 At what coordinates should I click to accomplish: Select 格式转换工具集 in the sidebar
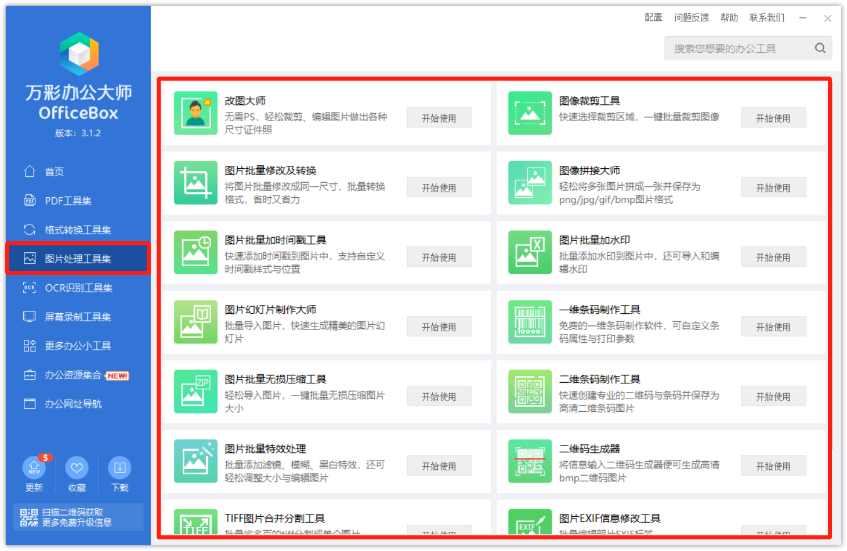coord(78,230)
